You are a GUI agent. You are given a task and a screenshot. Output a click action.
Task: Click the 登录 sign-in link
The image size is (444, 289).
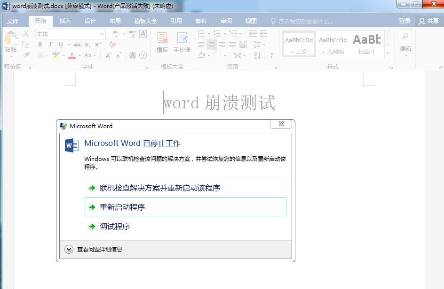[404, 21]
